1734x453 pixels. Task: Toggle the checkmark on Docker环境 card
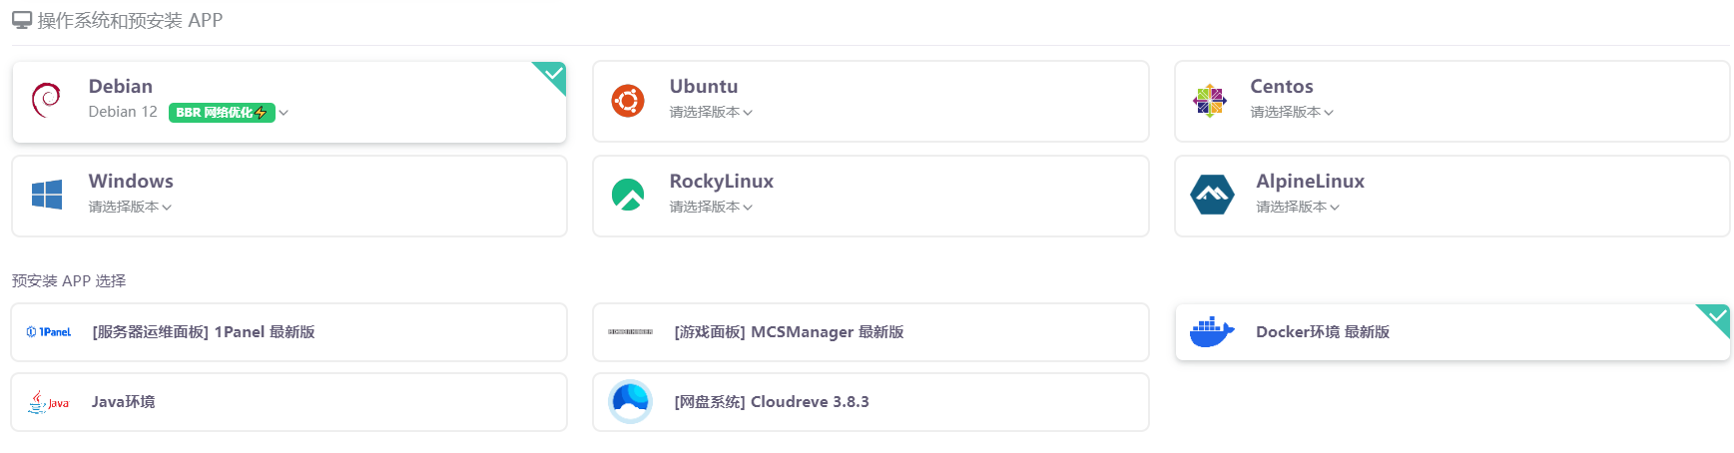click(1717, 316)
